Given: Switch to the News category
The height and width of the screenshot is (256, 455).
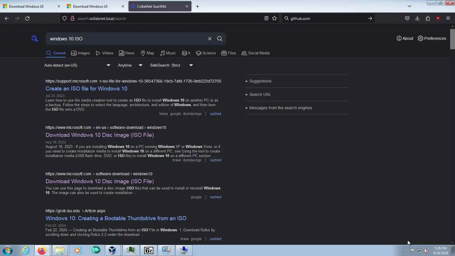Looking at the screenshot, I should (127, 53).
